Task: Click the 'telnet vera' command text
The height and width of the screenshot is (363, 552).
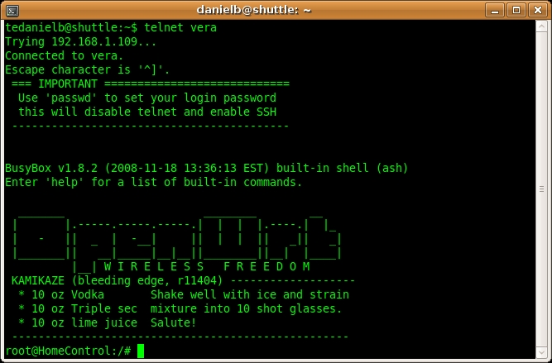Action: point(180,27)
